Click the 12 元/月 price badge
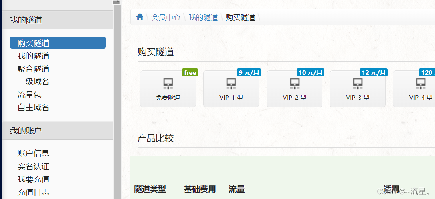 (374, 72)
